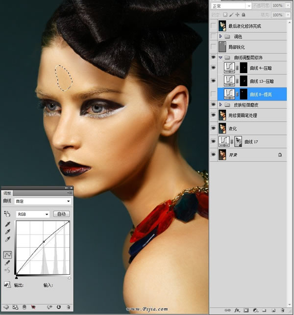Click lock transparent pixels icon
Image resolution: width=294 pixels, height=315 pixels.
[x=225, y=15]
